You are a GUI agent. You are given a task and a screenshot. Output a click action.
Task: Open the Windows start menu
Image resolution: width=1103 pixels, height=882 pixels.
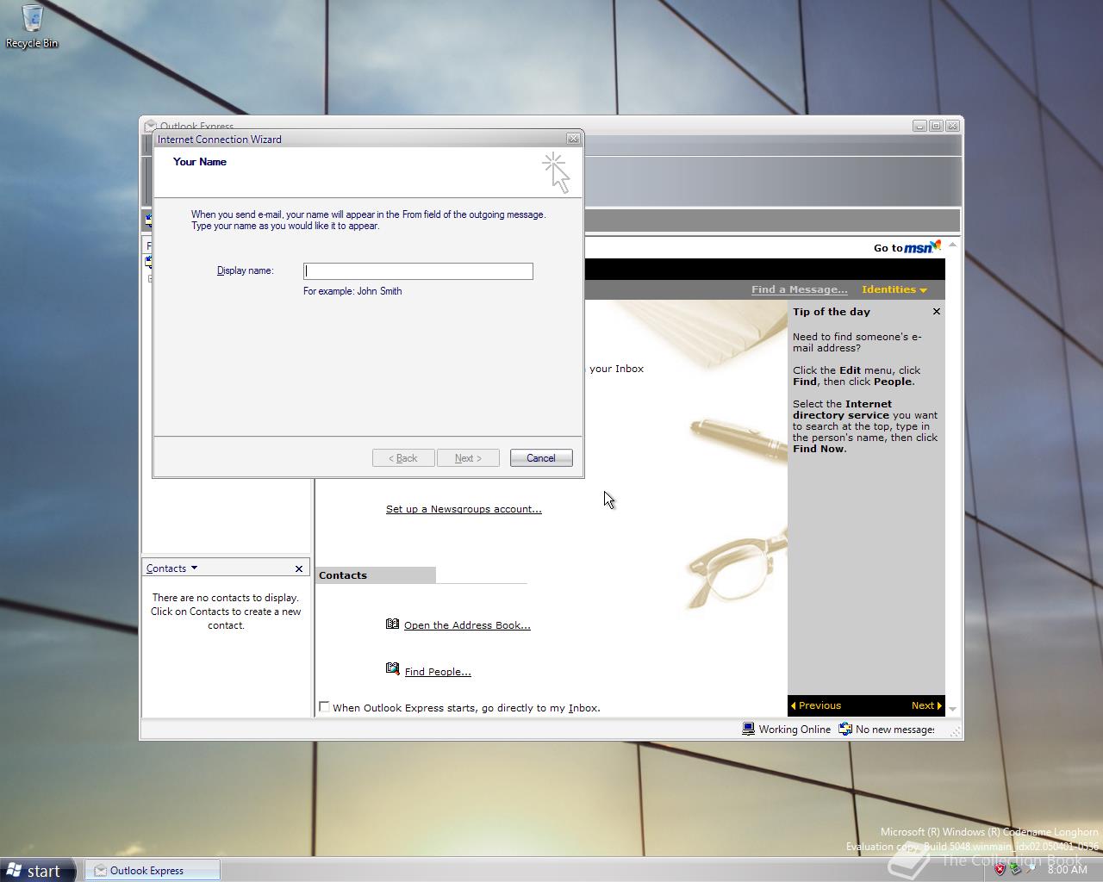pyautogui.click(x=38, y=870)
